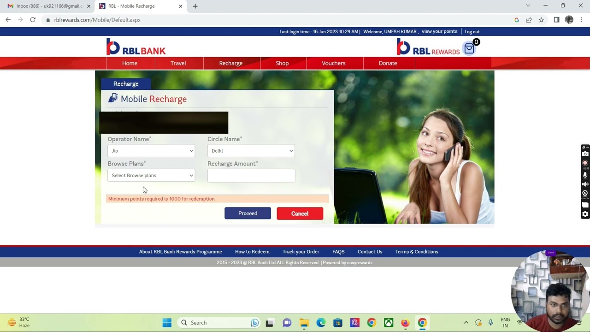
Task: Open the Contact Us footer link
Action: coord(370,252)
